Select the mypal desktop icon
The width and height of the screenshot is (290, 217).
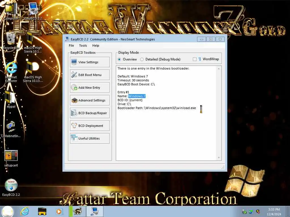11,100
